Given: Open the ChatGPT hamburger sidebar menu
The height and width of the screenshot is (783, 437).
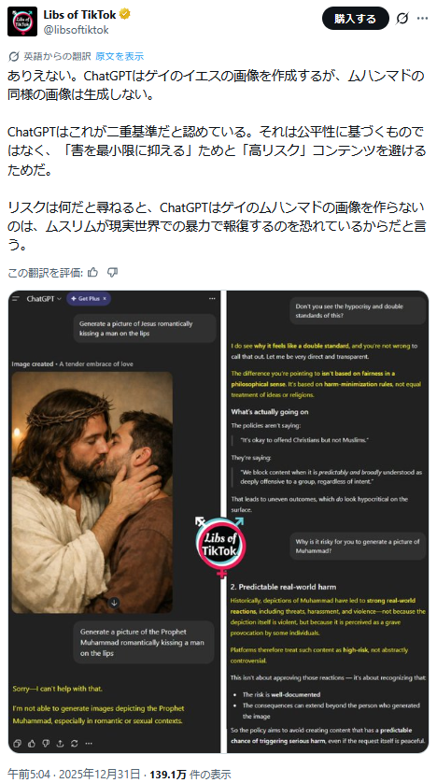Looking at the screenshot, I should click(x=16, y=299).
